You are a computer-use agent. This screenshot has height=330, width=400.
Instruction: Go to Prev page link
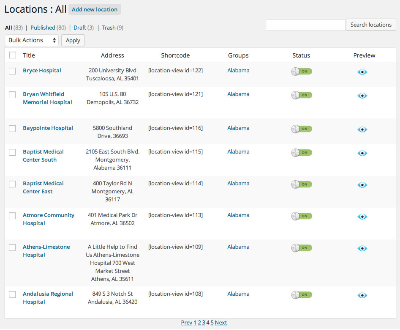[186, 322]
